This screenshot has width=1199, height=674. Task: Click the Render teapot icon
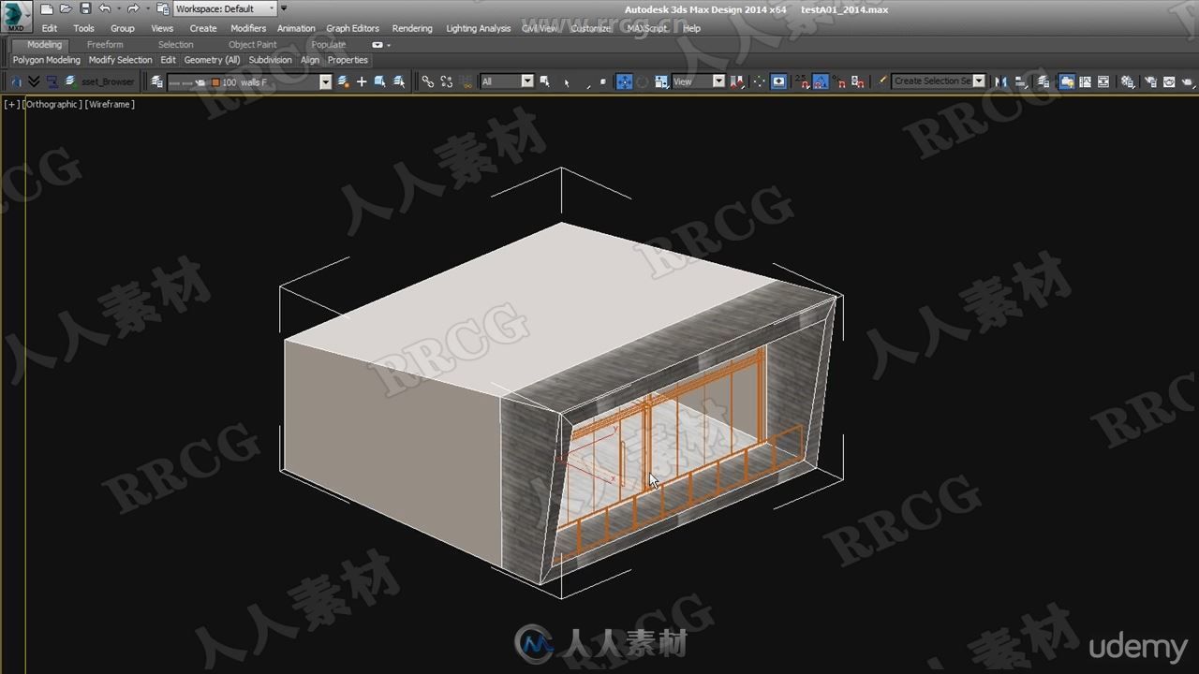pyautogui.click(x=1188, y=81)
